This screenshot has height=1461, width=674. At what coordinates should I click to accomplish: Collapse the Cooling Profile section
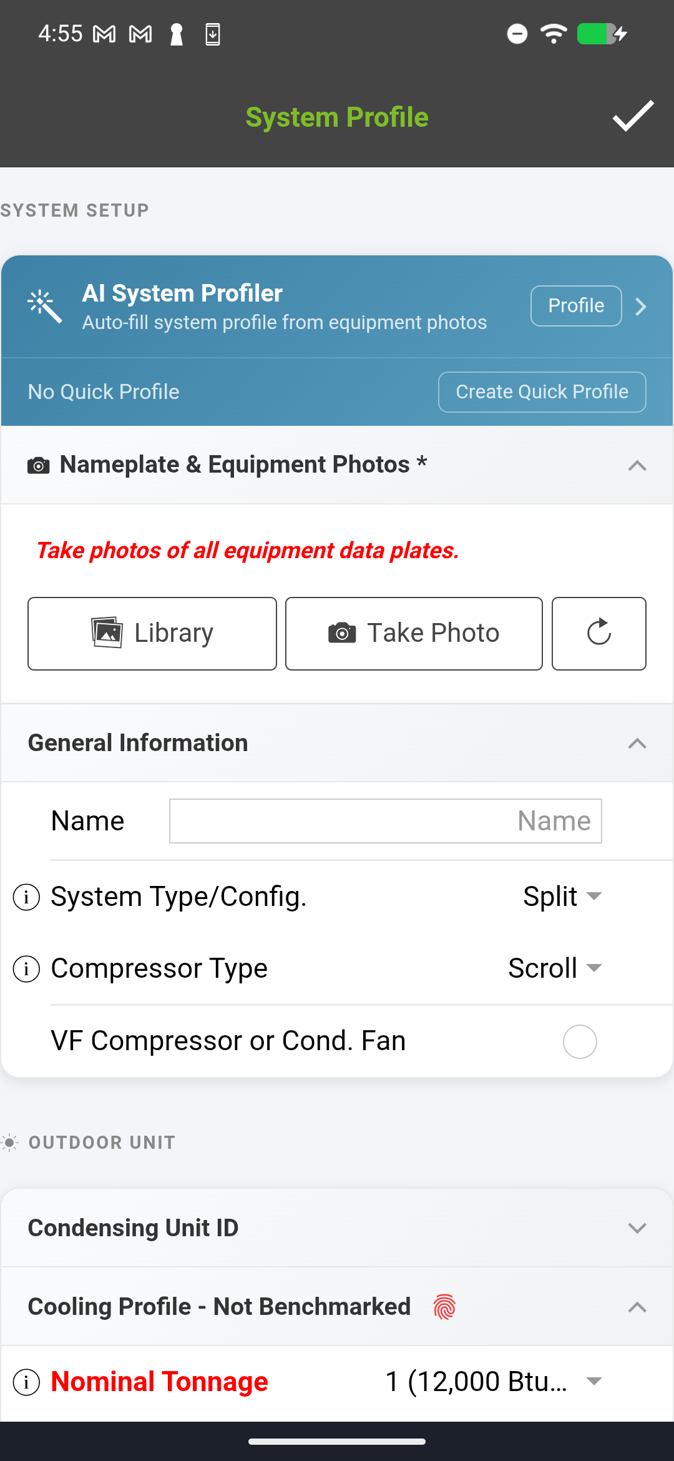pos(637,1307)
